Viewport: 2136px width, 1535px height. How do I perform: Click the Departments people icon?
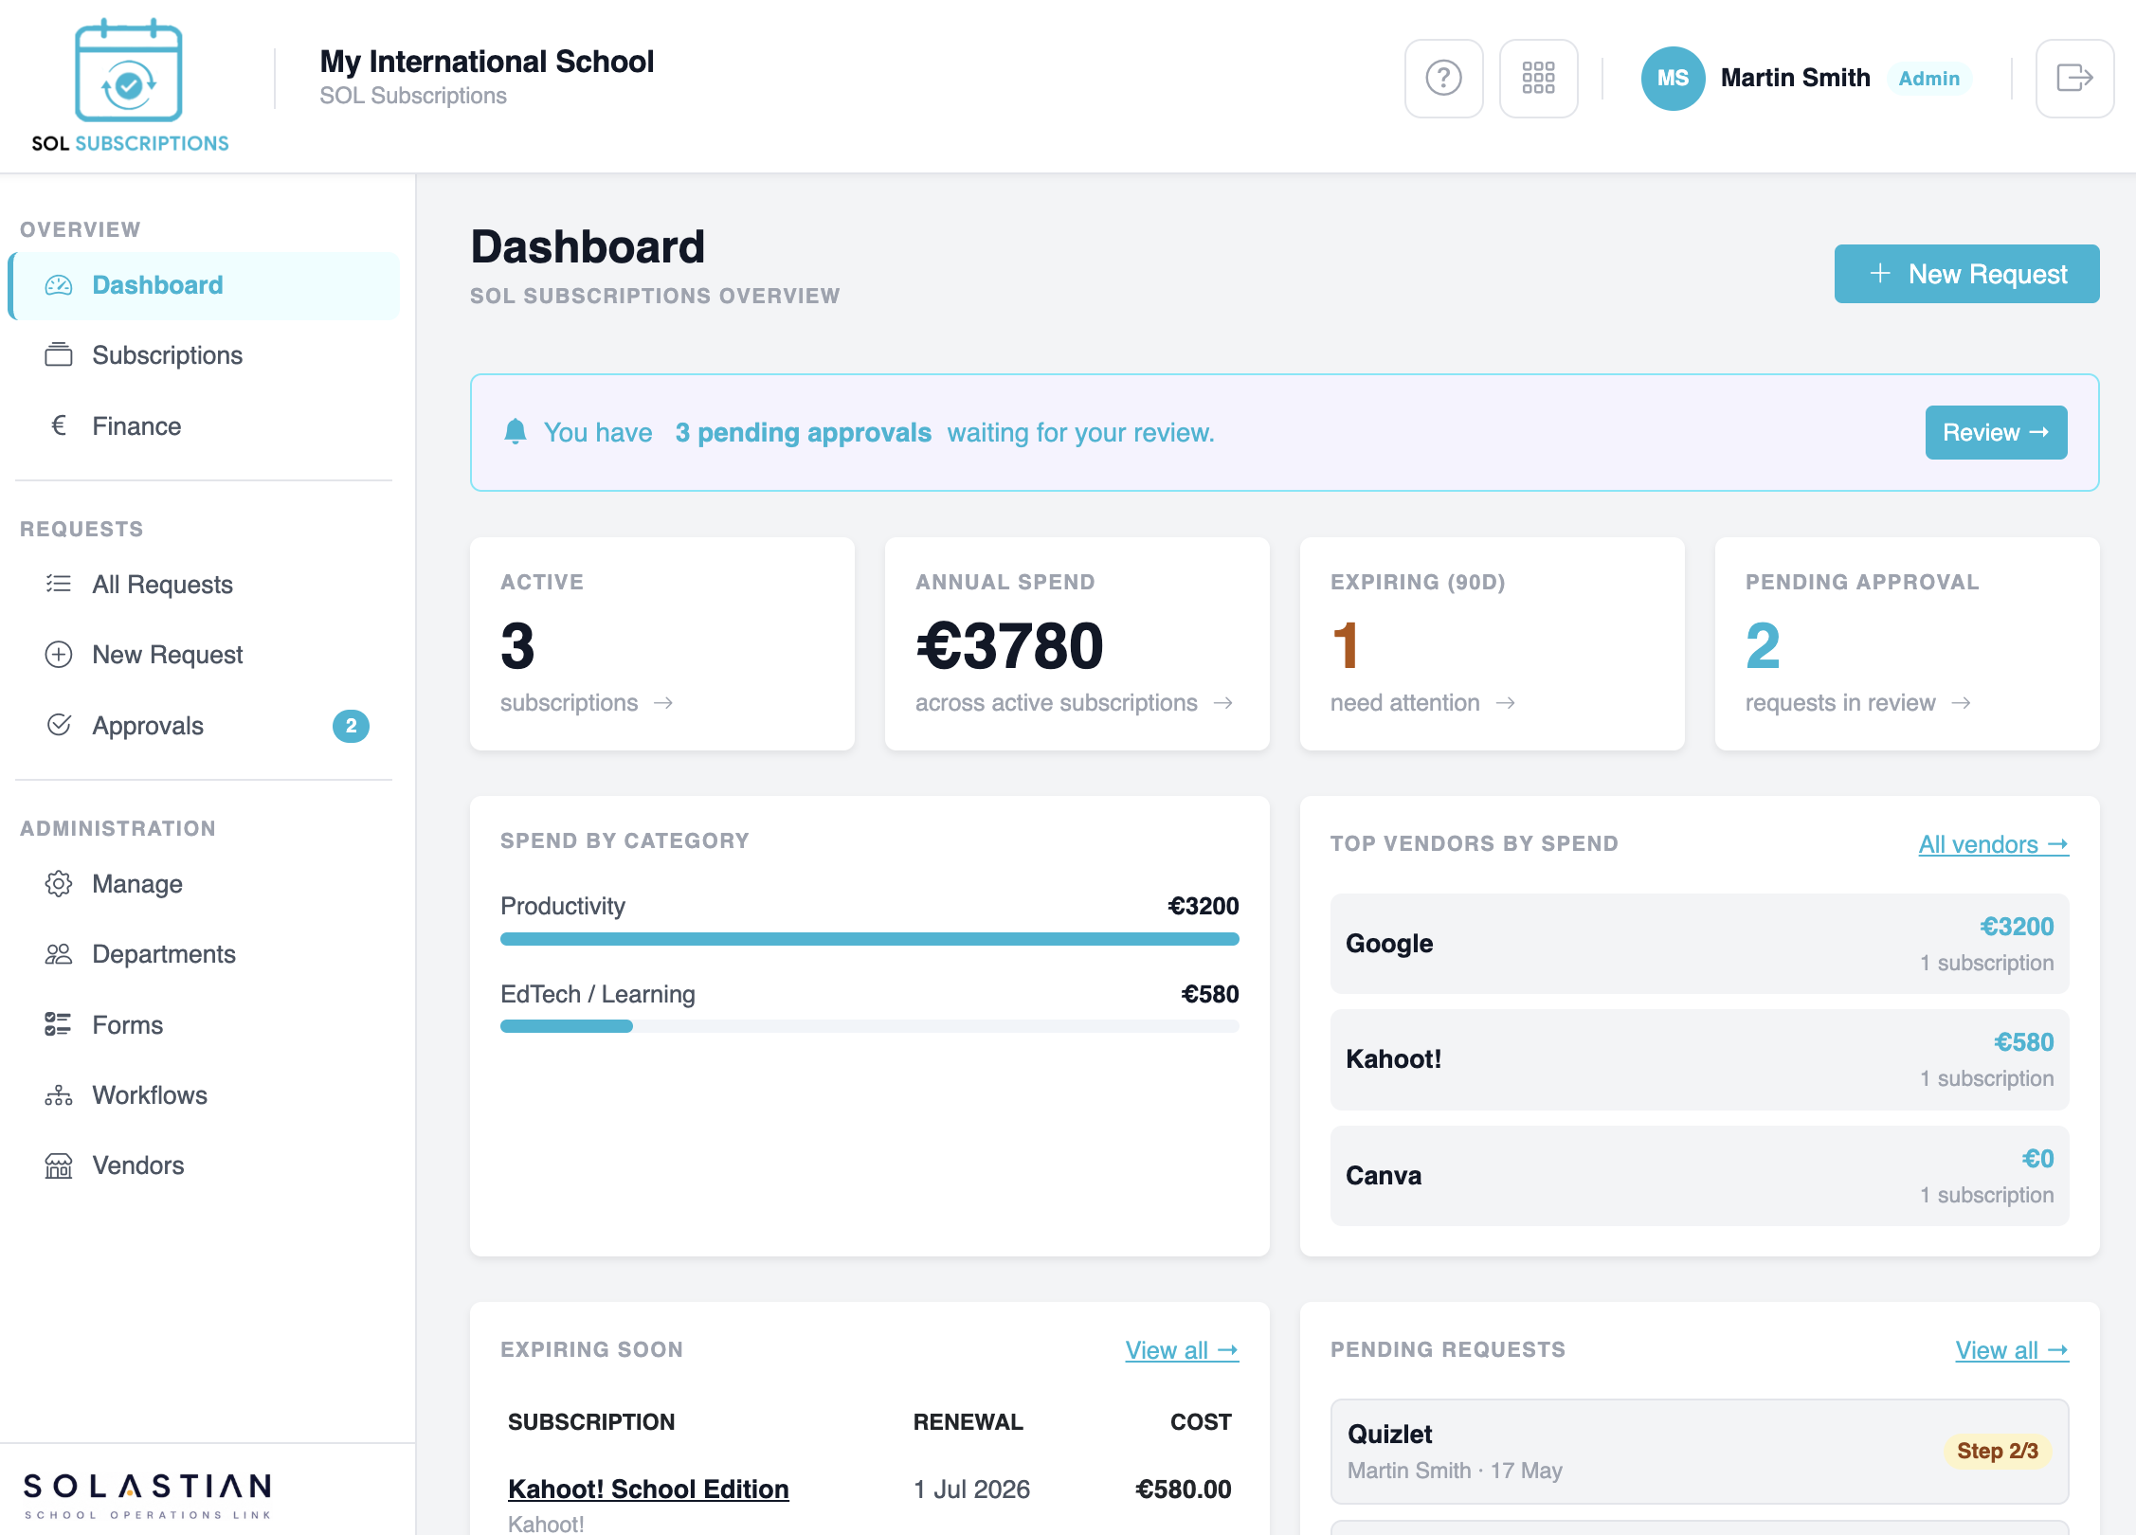[x=59, y=954]
